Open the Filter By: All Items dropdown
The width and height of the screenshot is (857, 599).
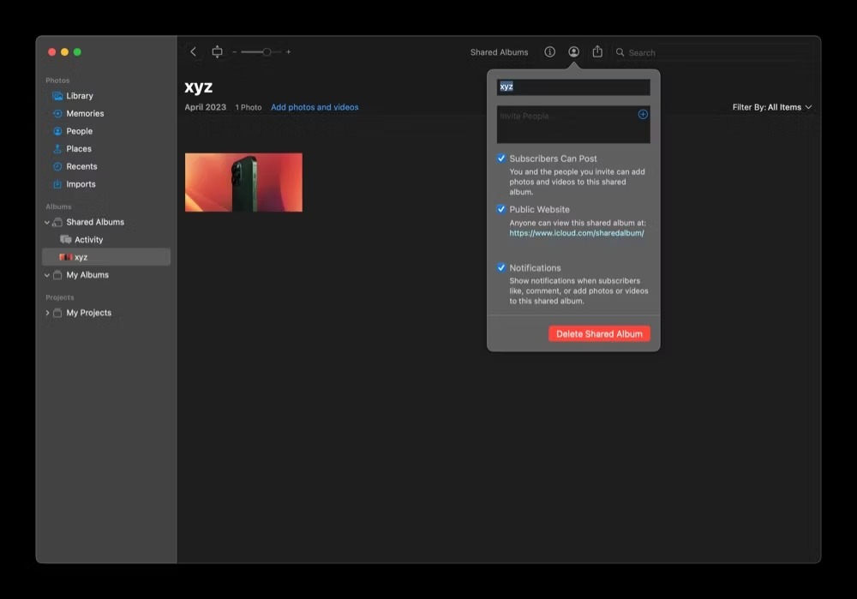(772, 107)
